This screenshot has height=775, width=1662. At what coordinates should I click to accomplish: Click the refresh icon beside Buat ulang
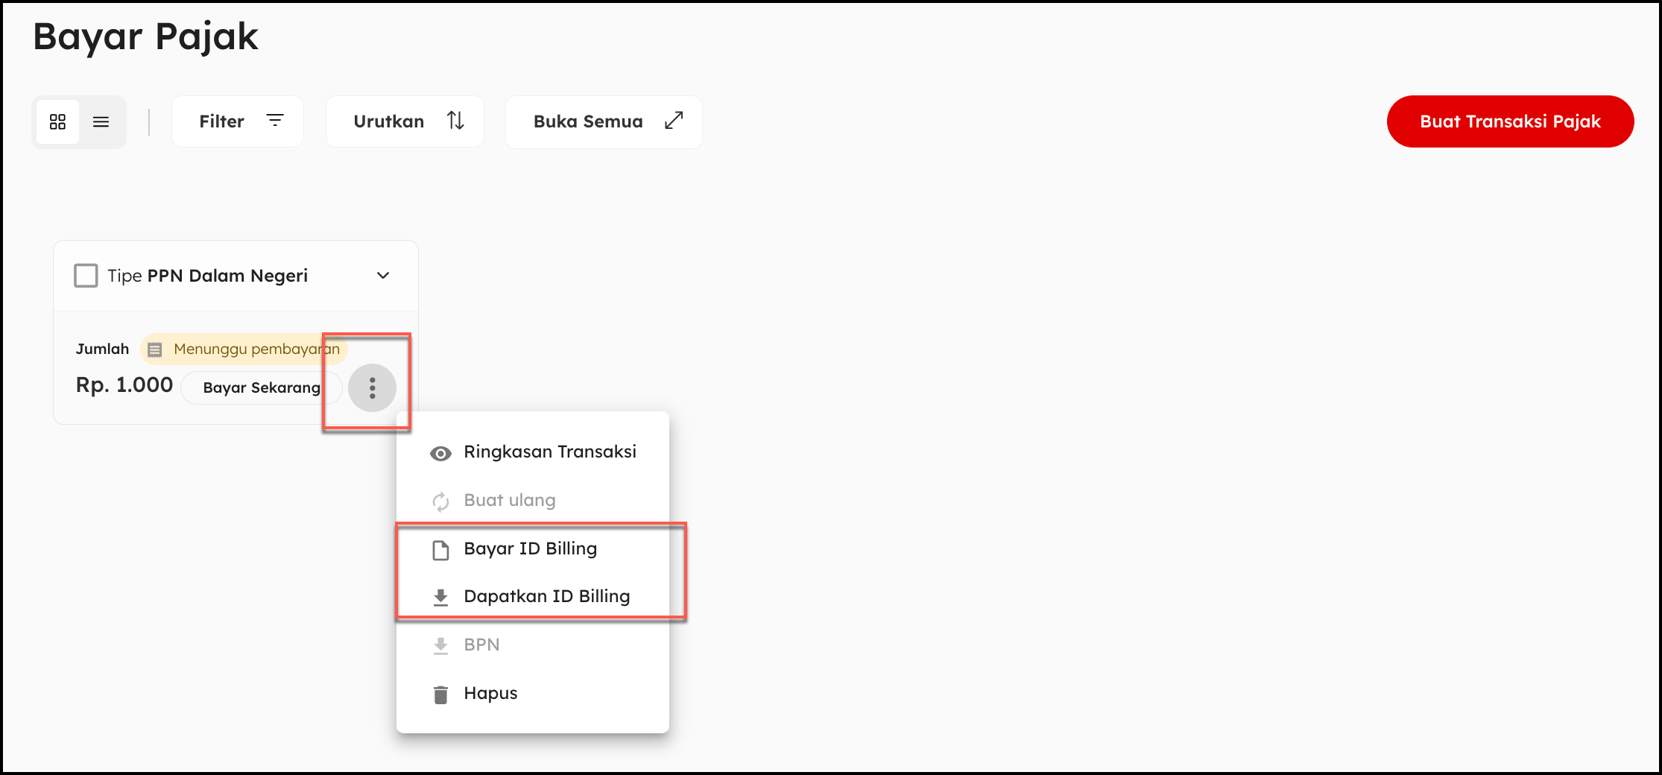tap(440, 502)
